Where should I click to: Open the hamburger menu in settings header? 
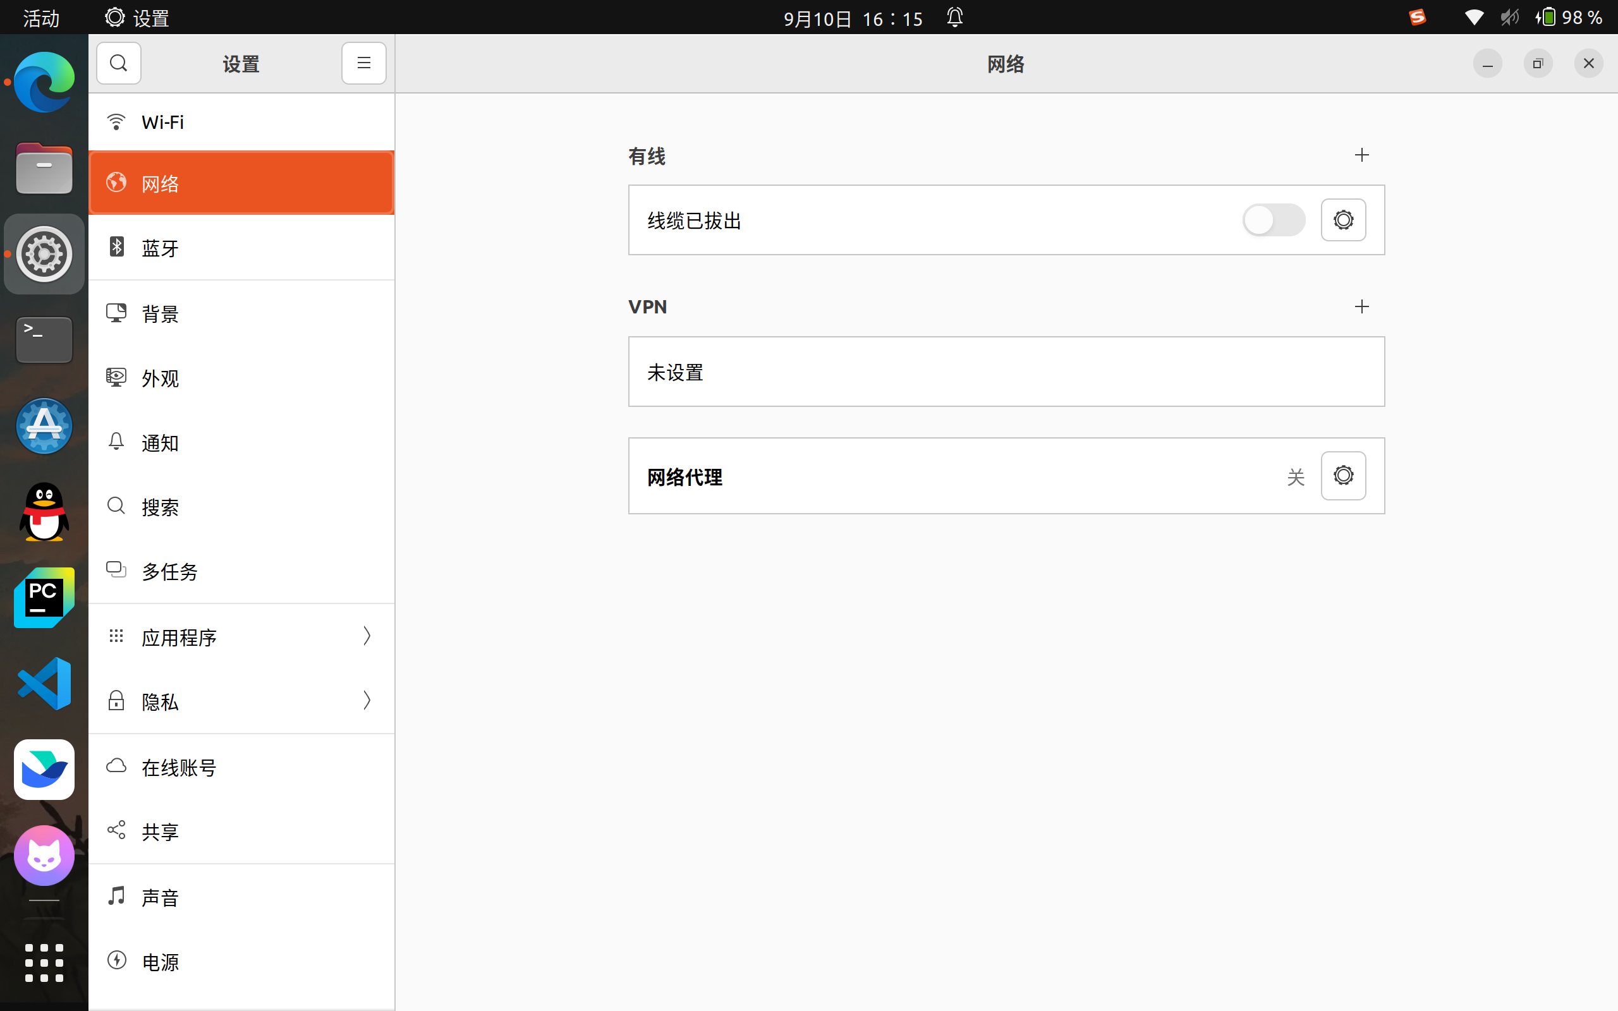[363, 64]
